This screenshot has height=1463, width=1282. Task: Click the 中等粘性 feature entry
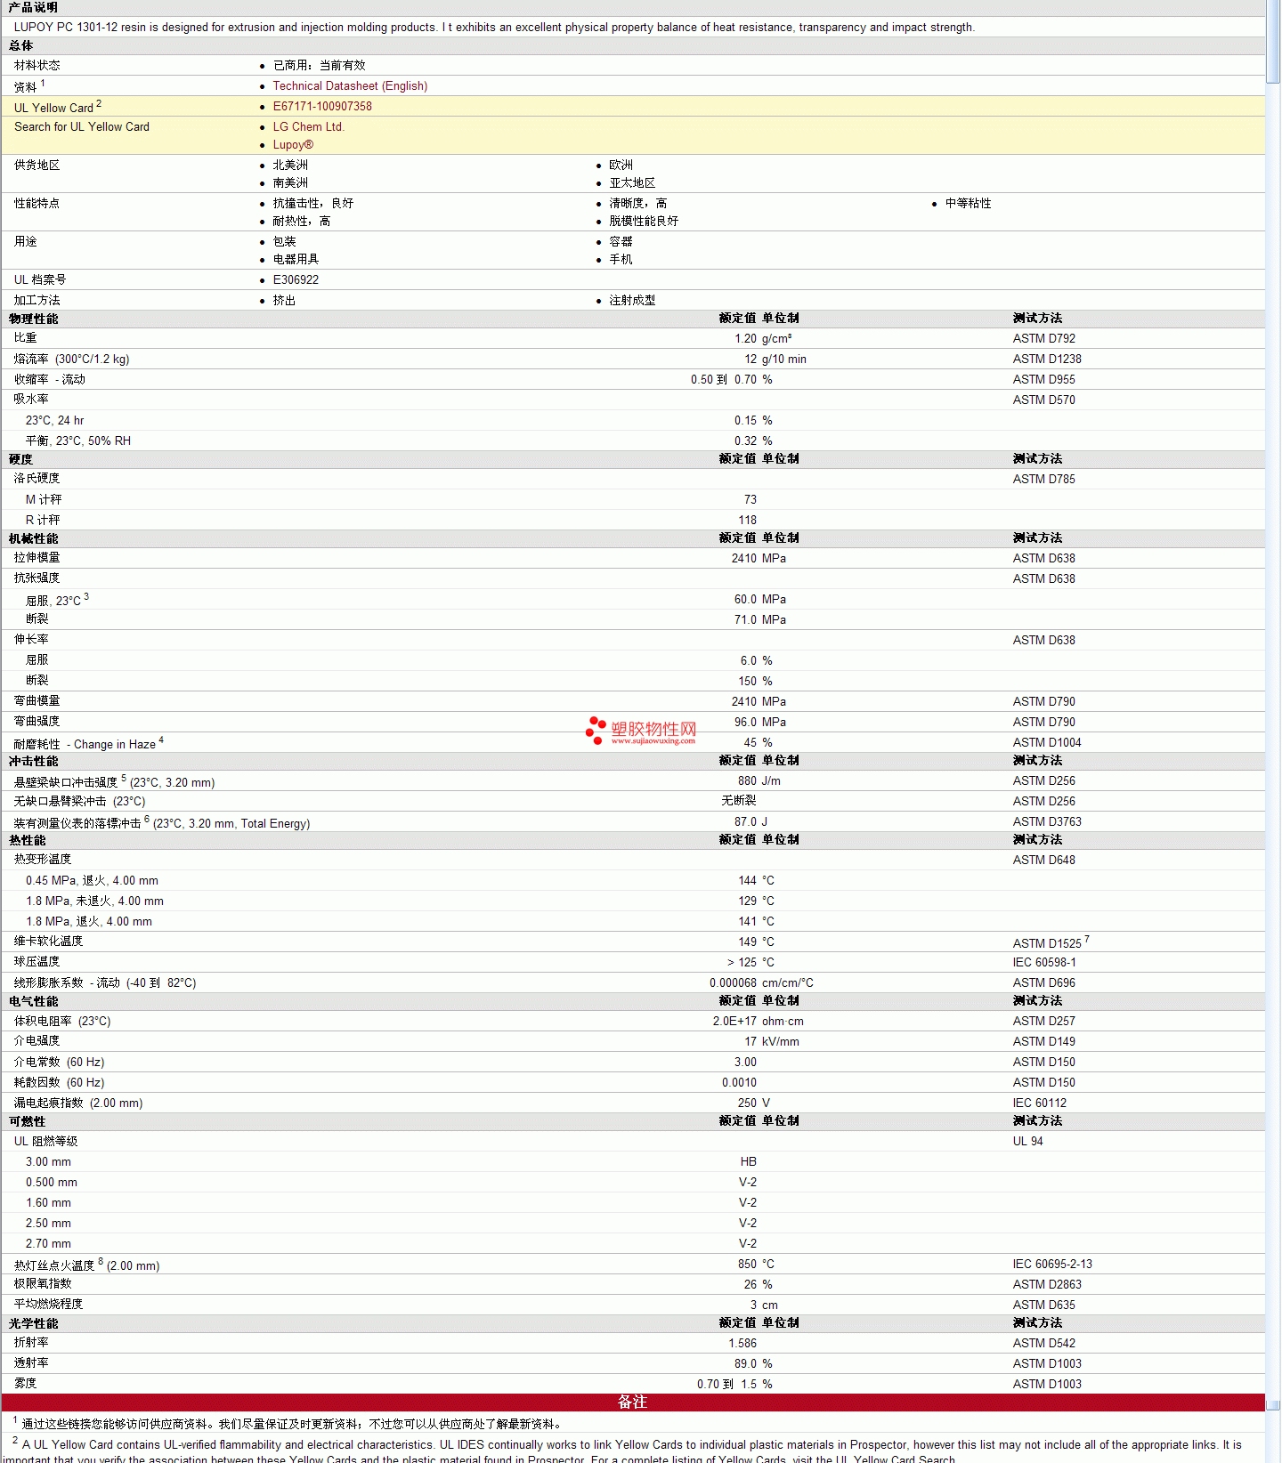click(968, 204)
